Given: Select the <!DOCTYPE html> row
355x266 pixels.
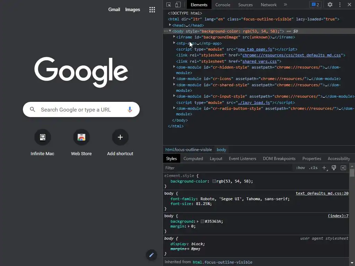Looking at the screenshot, I should coord(185,14).
